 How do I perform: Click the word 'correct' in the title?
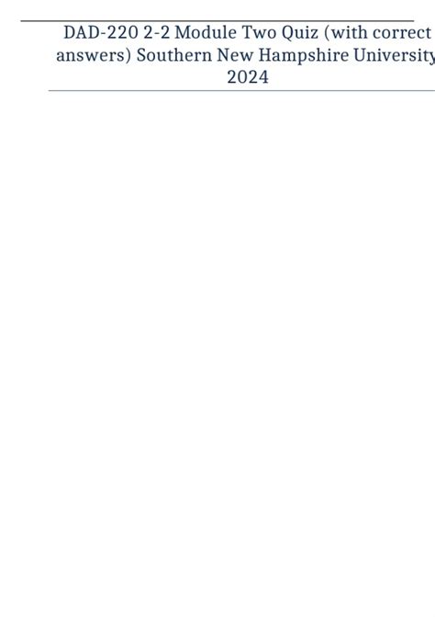402,33
